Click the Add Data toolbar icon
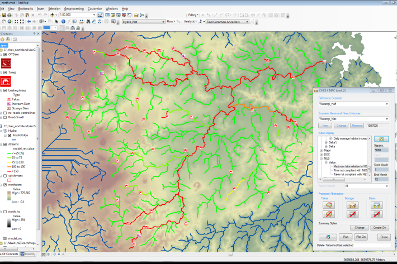 coord(52,15)
